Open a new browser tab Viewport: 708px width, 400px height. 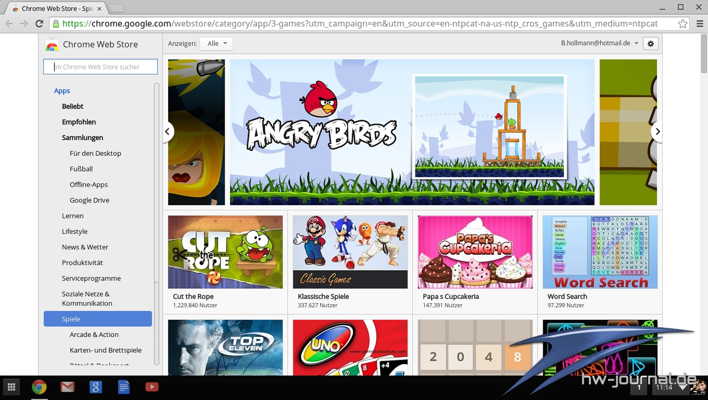117,8
